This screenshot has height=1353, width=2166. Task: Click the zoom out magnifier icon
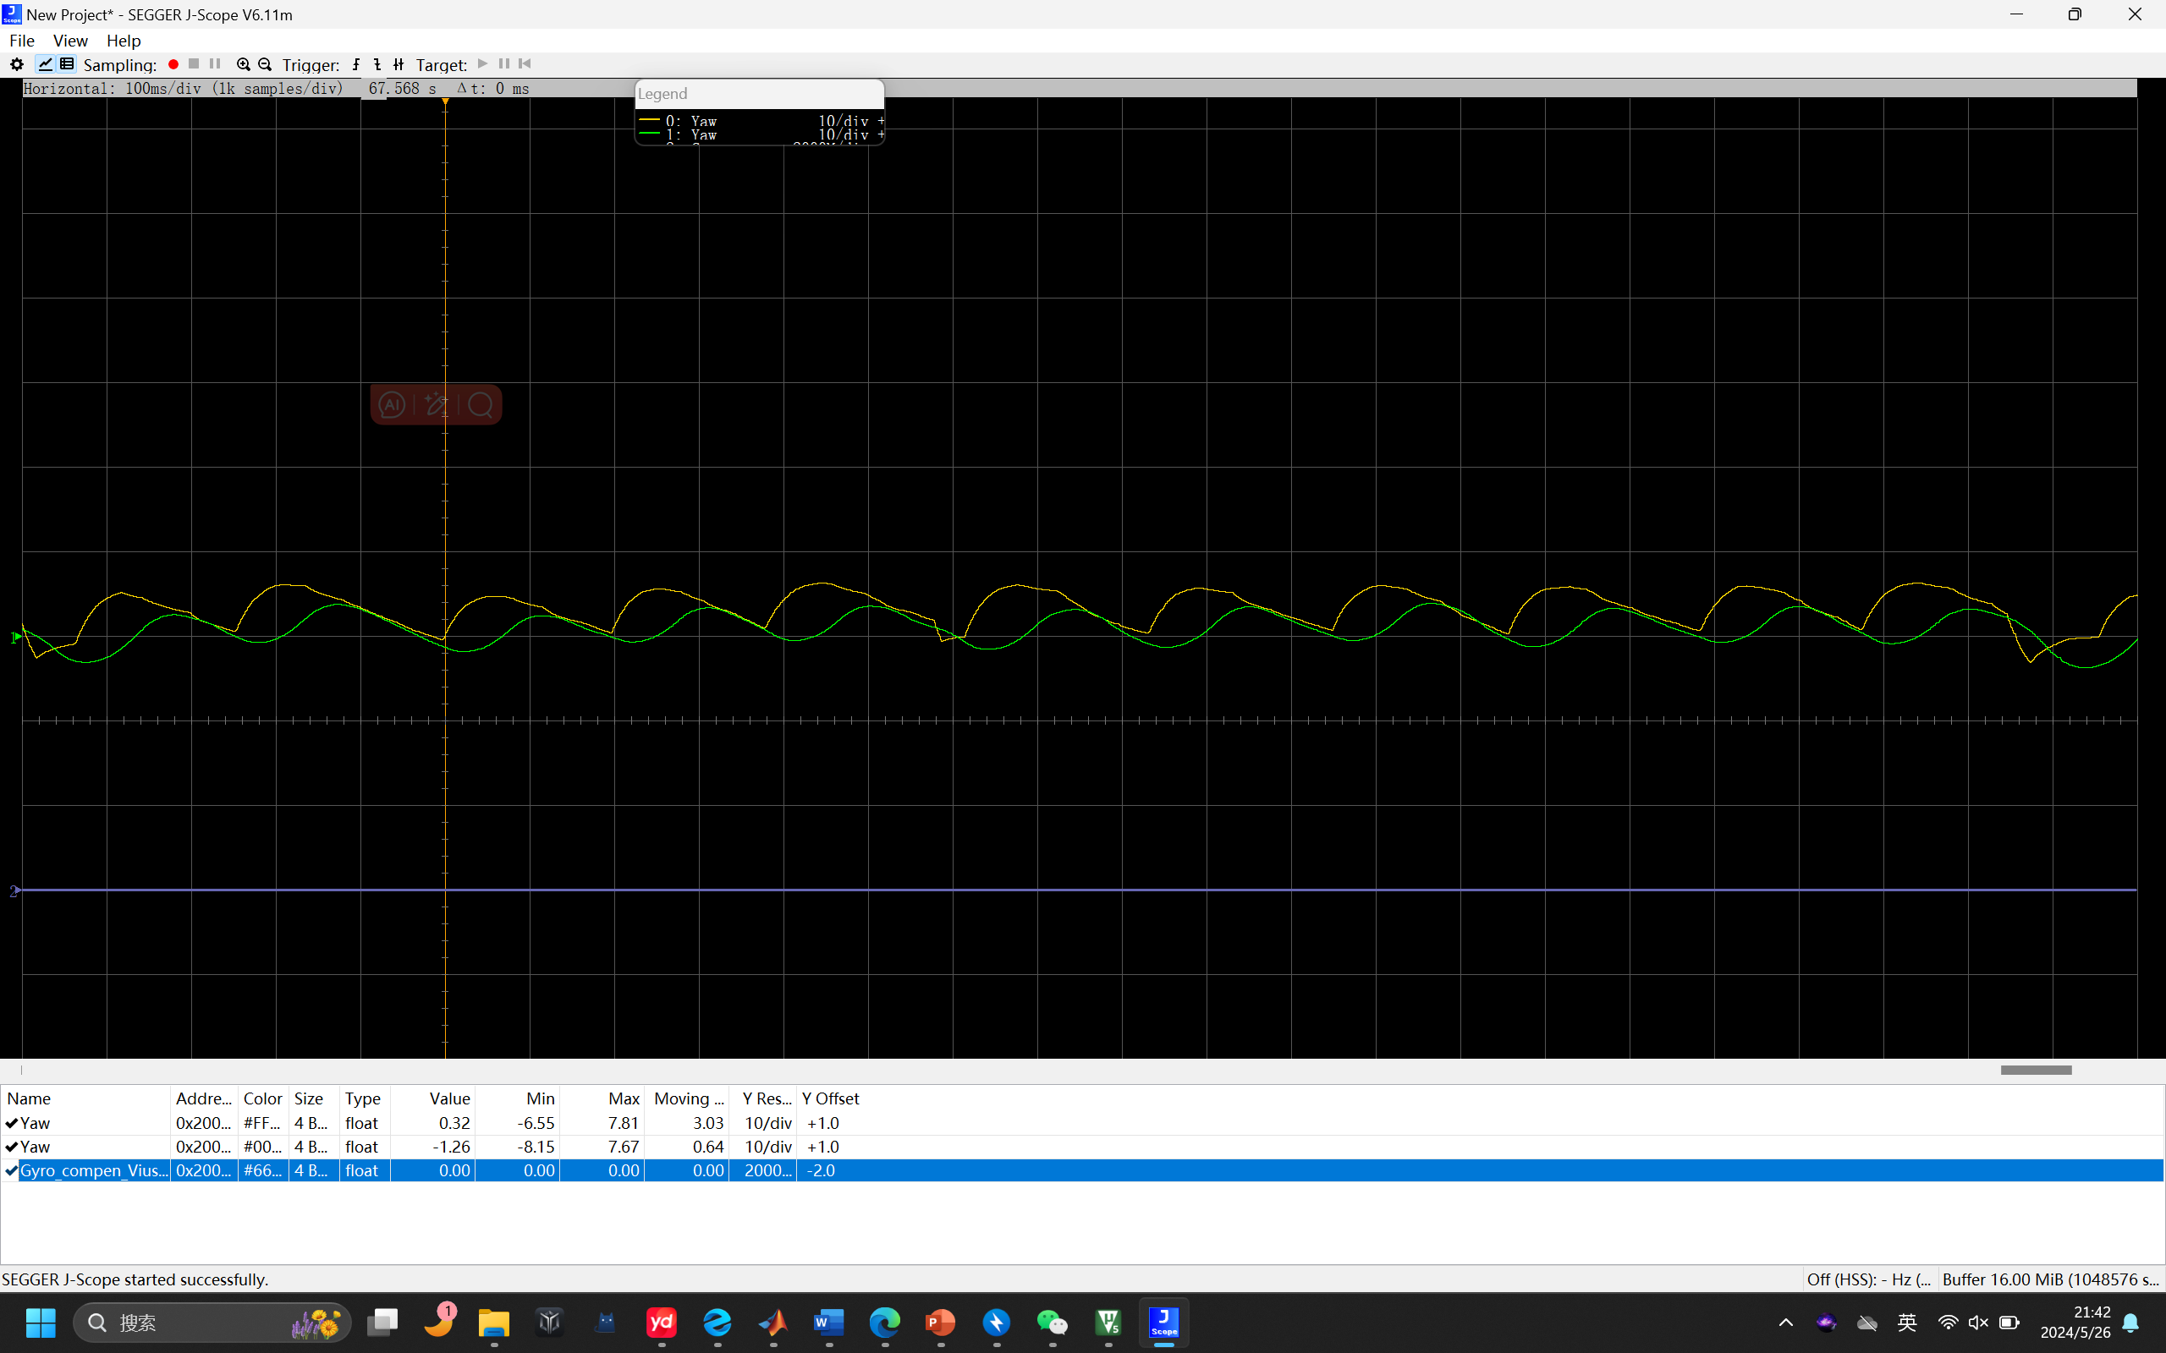pyautogui.click(x=265, y=64)
